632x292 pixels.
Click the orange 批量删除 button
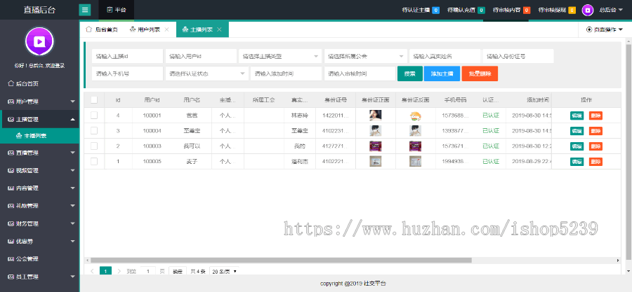pyautogui.click(x=480, y=74)
